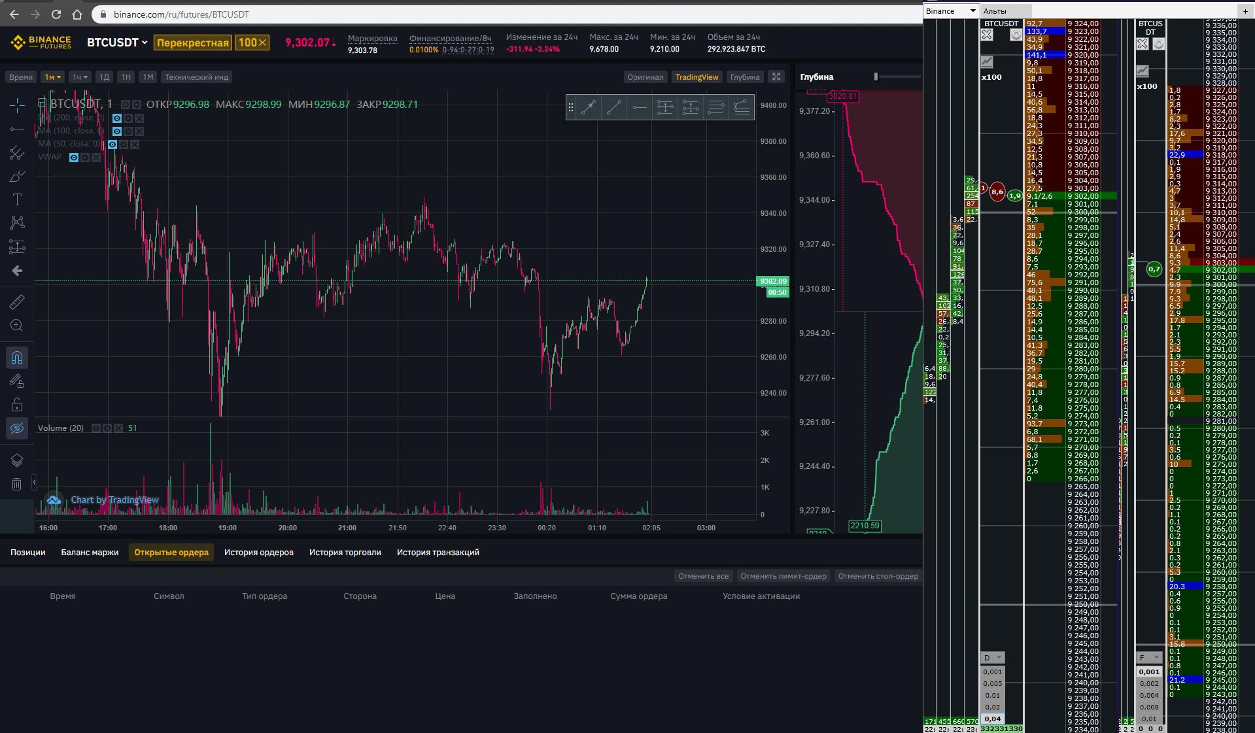Open the Binance exchange dropdown
The image size is (1255, 733).
pos(951,11)
